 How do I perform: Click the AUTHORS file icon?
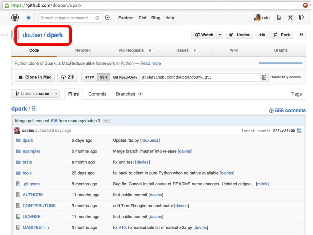tap(18, 195)
